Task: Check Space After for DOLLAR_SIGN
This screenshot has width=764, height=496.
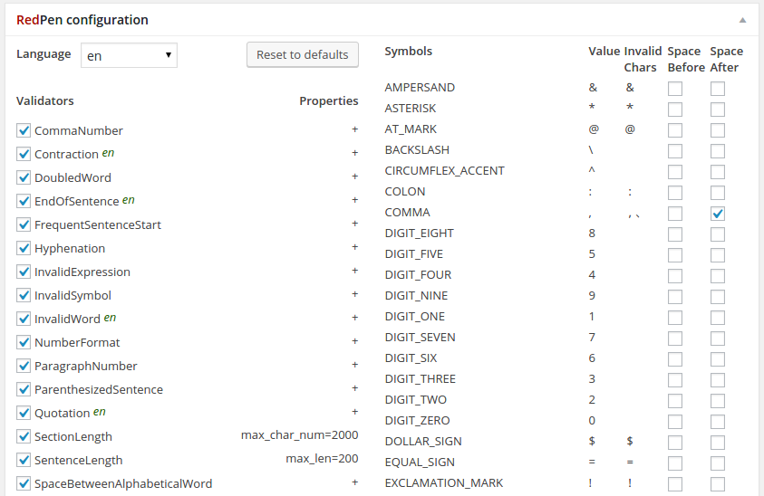Action: (x=717, y=443)
